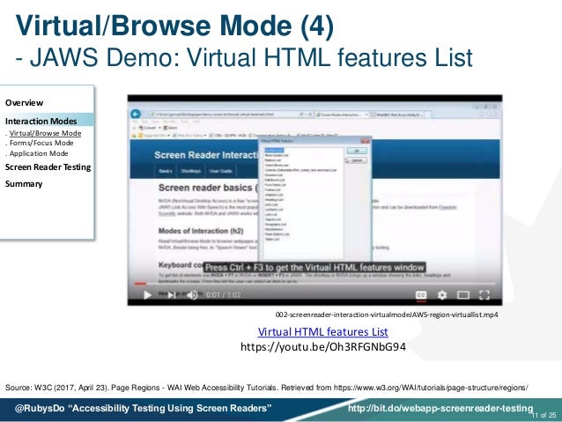
Task: Close the Virtual HTML Features dialog
Action: point(365,141)
